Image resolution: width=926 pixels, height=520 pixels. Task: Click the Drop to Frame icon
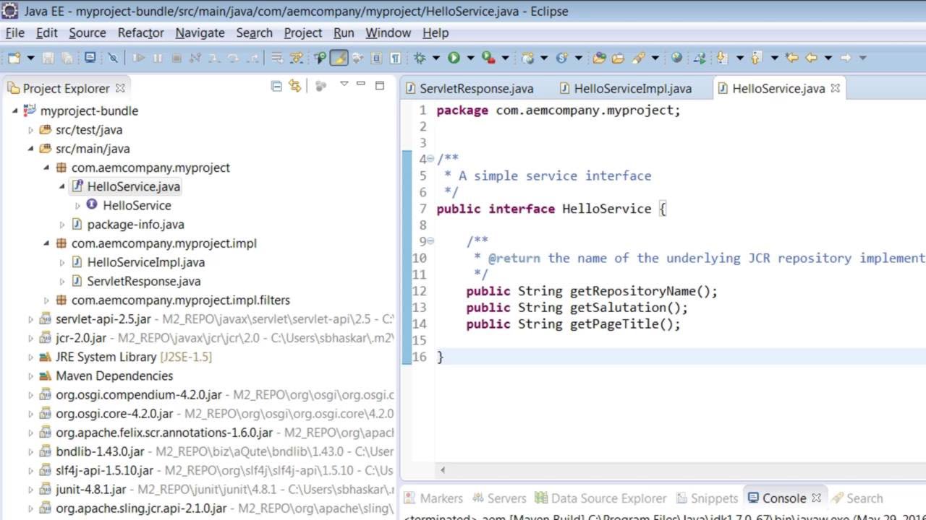(x=276, y=58)
